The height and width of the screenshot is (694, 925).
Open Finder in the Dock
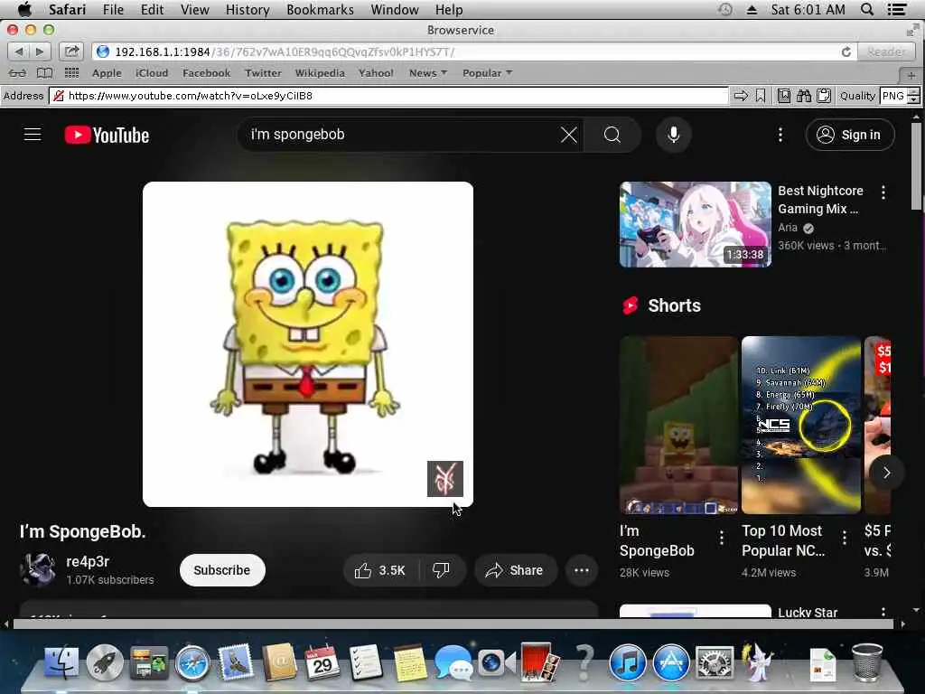[61, 662]
